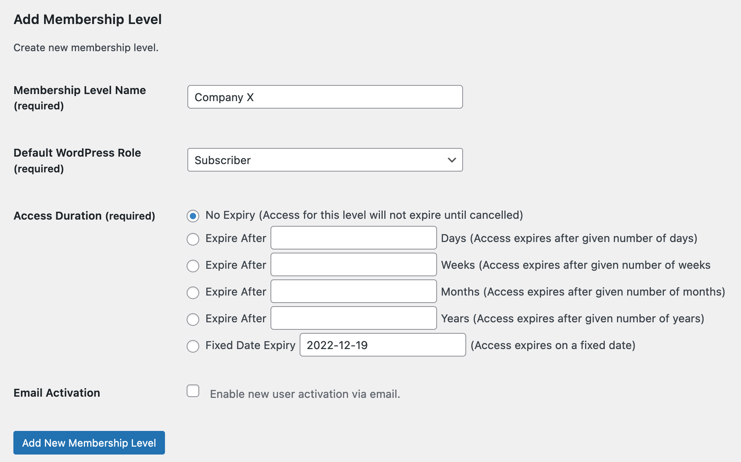Click the 'Months (Access expires after given number of months)' text

click(583, 292)
